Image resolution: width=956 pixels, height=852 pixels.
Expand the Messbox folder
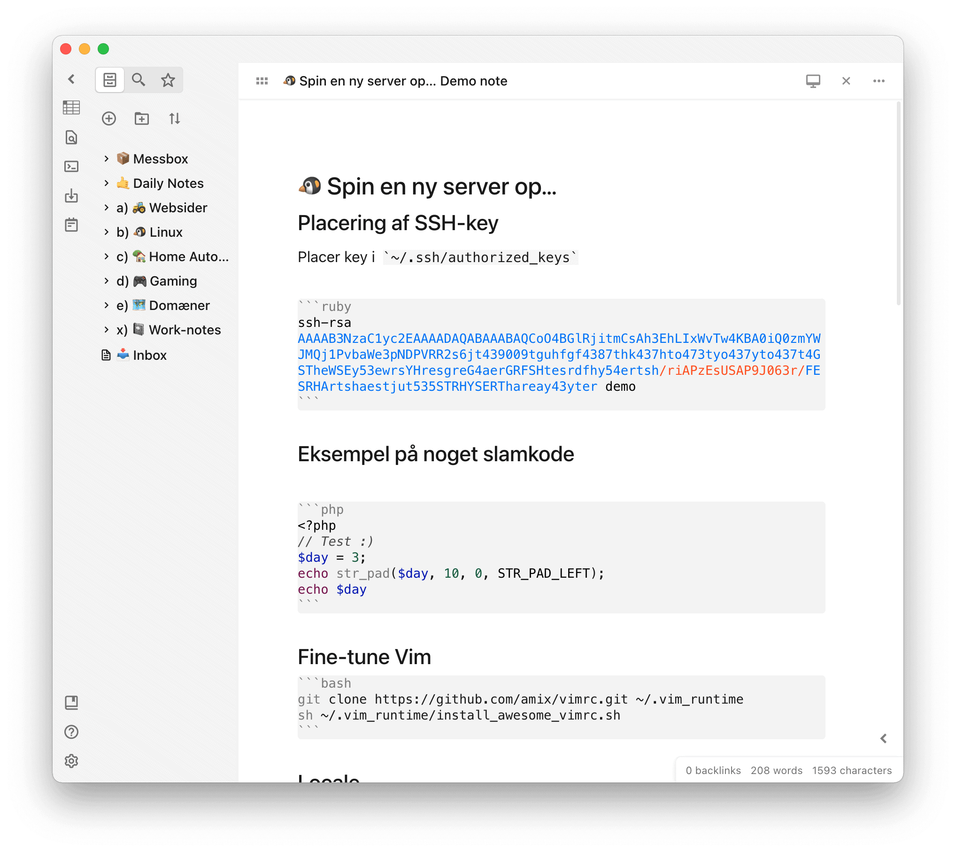107,159
